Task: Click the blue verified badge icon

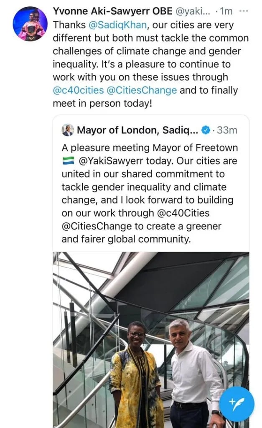Action: [206, 130]
